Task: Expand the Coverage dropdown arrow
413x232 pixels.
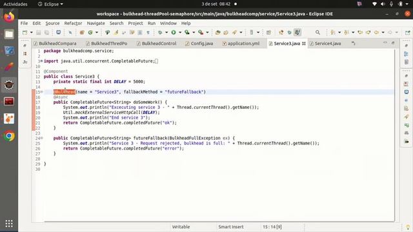Action: coord(194,32)
